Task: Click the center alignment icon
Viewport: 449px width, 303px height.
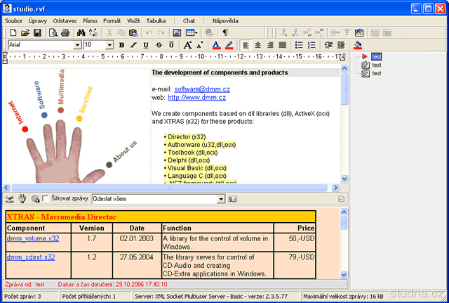Action: (258, 45)
